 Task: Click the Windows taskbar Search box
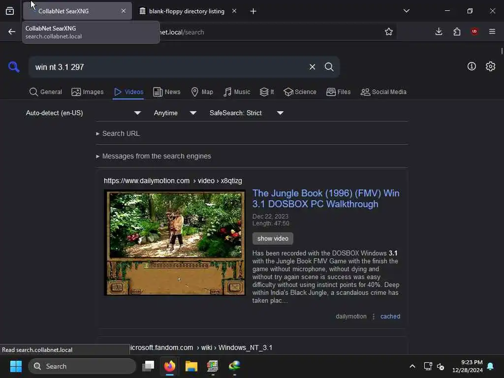[x=82, y=366]
